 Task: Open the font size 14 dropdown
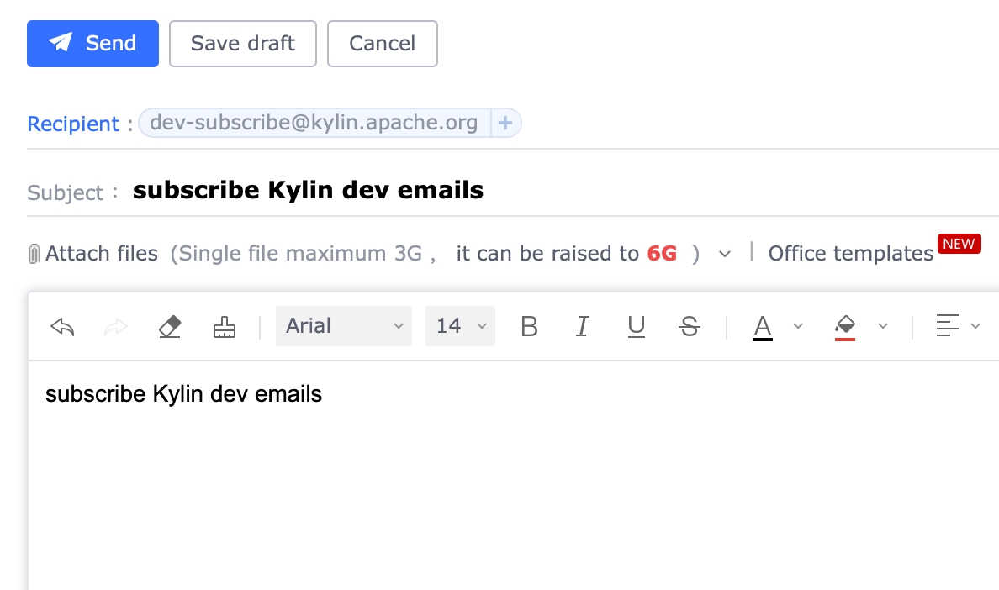[x=460, y=326]
